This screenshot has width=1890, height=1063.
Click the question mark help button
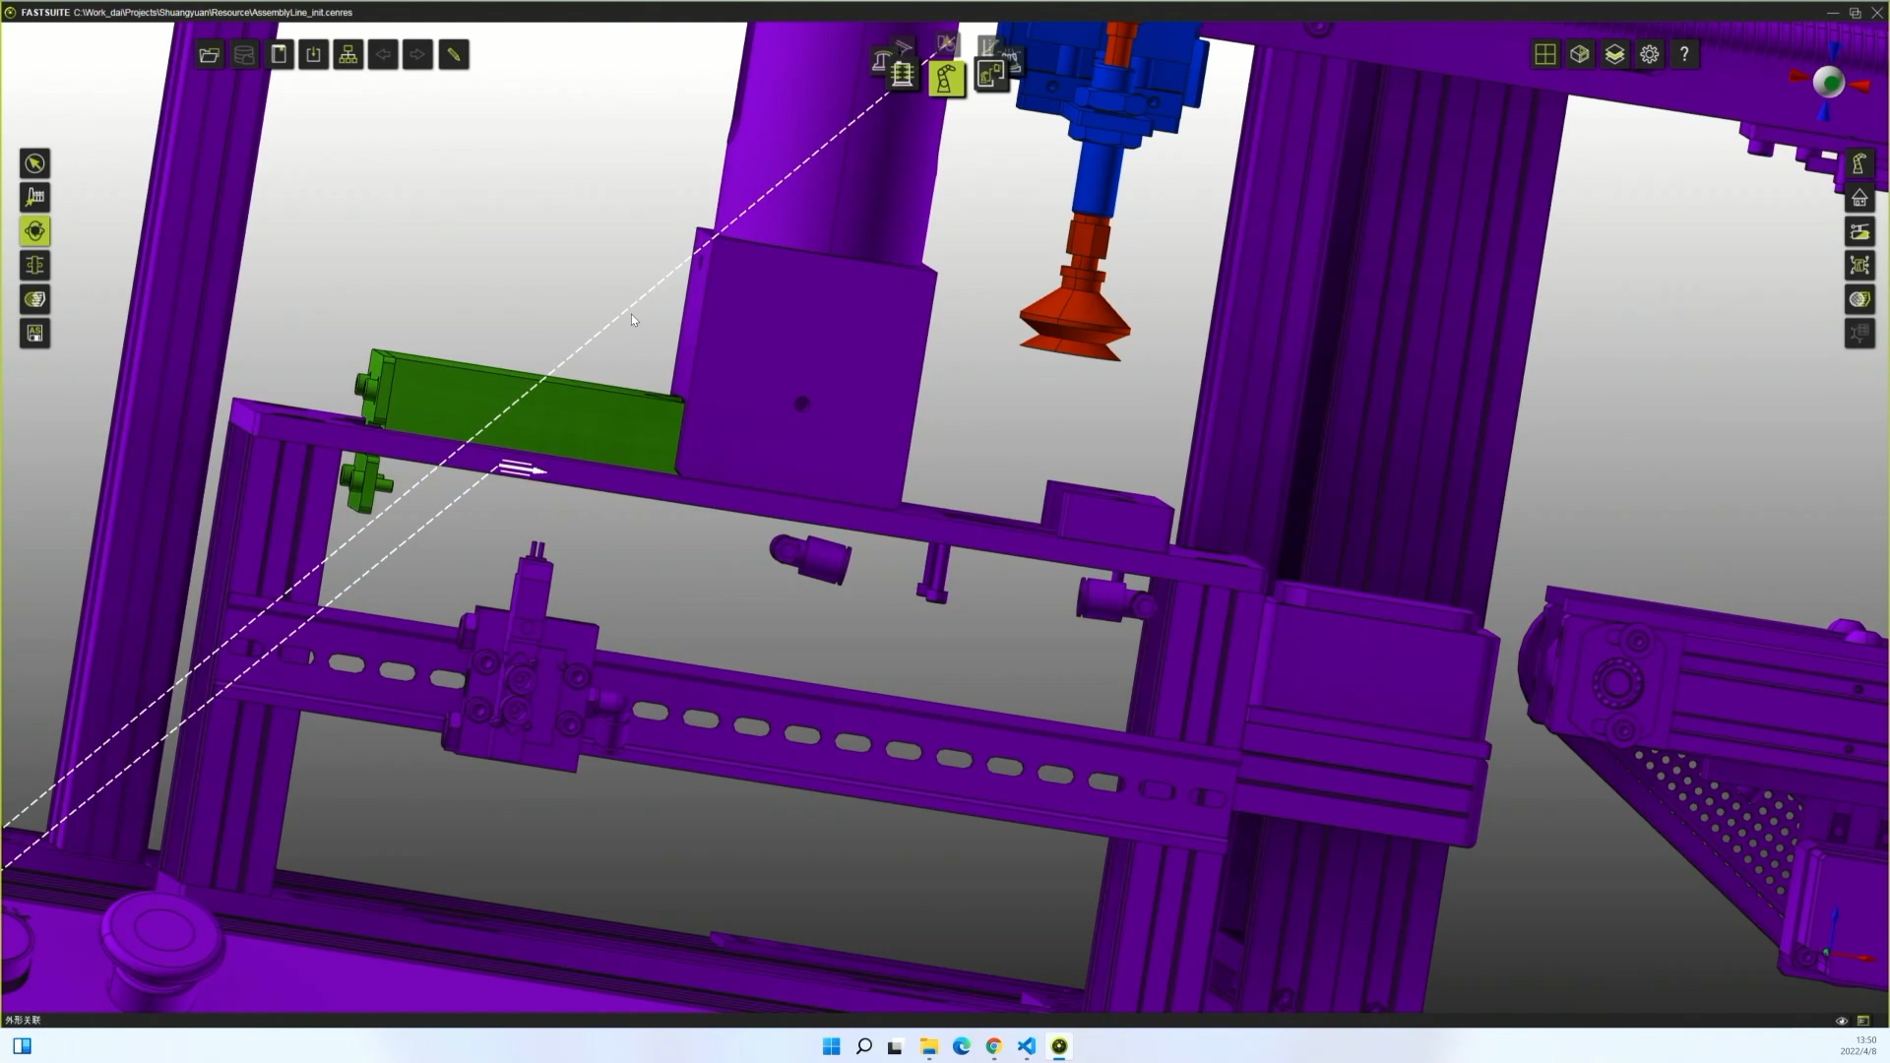coord(1684,55)
